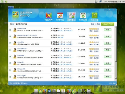Click 升级 button for deepin-artwork-common
Screen dimensions: 125x94
108,36
